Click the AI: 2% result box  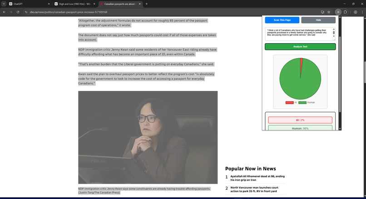click(x=300, y=120)
